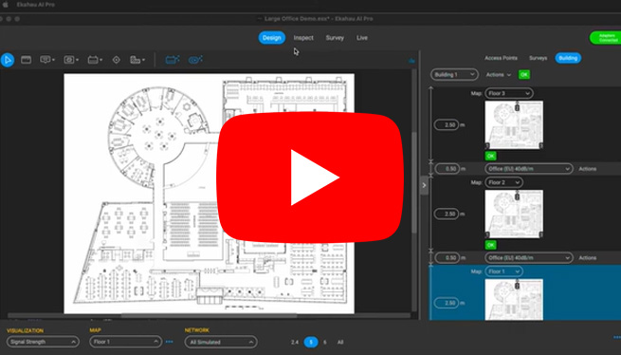The image size is (621, 355).
Task: Switch to the Inspect tab
Action: point(303,38)
